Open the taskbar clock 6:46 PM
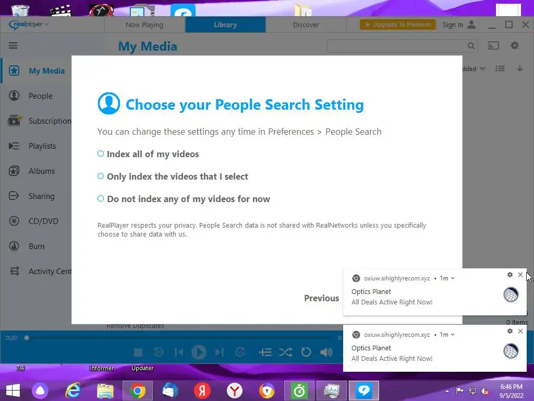 (511, 391)
